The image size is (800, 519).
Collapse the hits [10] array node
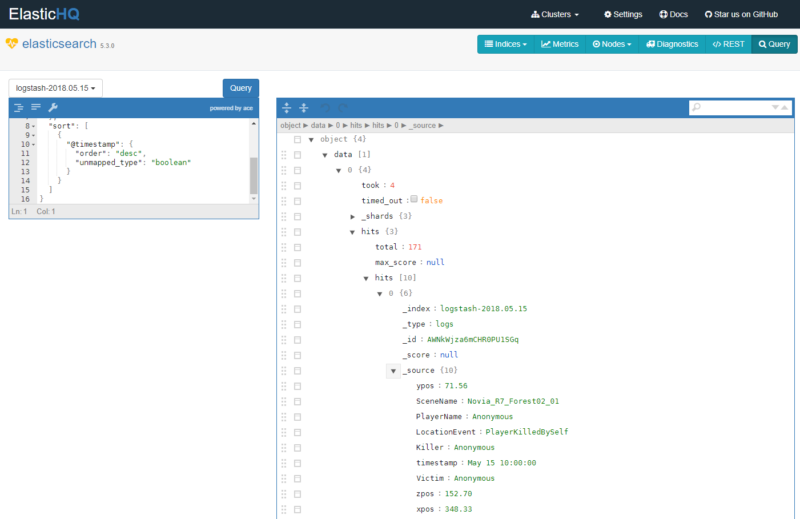click(366, 278)
